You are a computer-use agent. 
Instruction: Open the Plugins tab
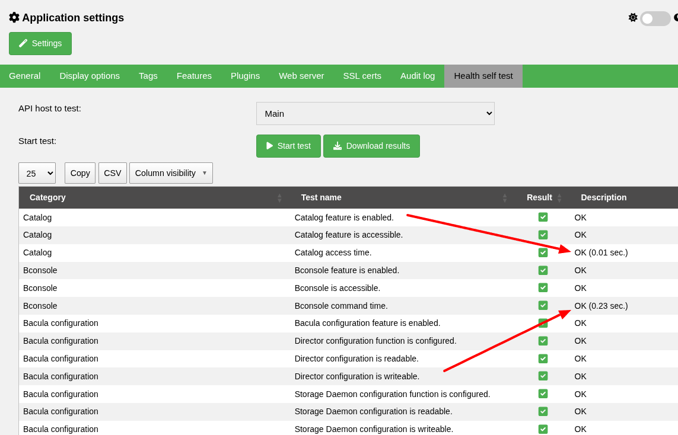tap(245, 76)
